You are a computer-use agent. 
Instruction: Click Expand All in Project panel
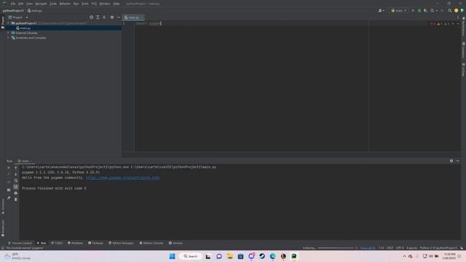point(98,17)
